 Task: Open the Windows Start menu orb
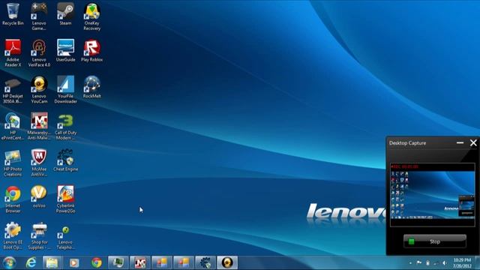point(9,262)
